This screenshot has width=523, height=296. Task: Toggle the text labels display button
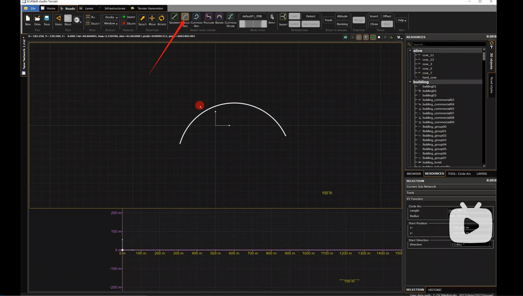(x=366, y=37)
